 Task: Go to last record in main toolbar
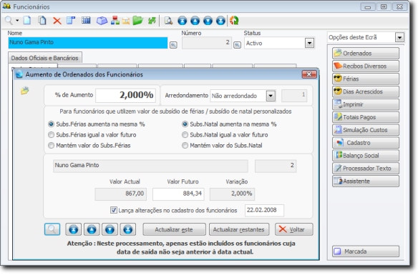pos(220,21)
